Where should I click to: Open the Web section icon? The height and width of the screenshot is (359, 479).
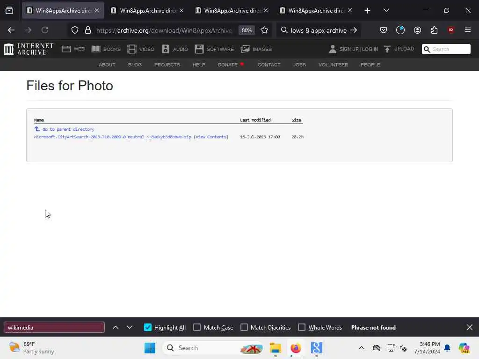tap(66, 49)
